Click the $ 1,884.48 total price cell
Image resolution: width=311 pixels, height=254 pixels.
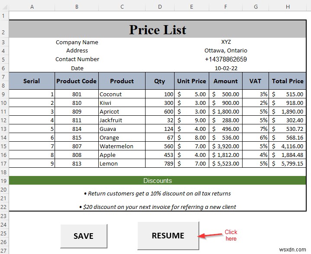(288, 155)
